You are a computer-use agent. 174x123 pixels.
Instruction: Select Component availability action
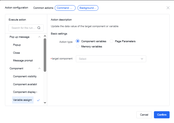click(25, 84)
